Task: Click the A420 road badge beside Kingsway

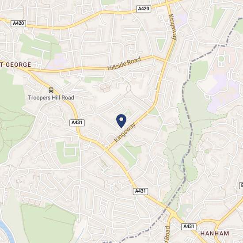Action: (144, 9)
